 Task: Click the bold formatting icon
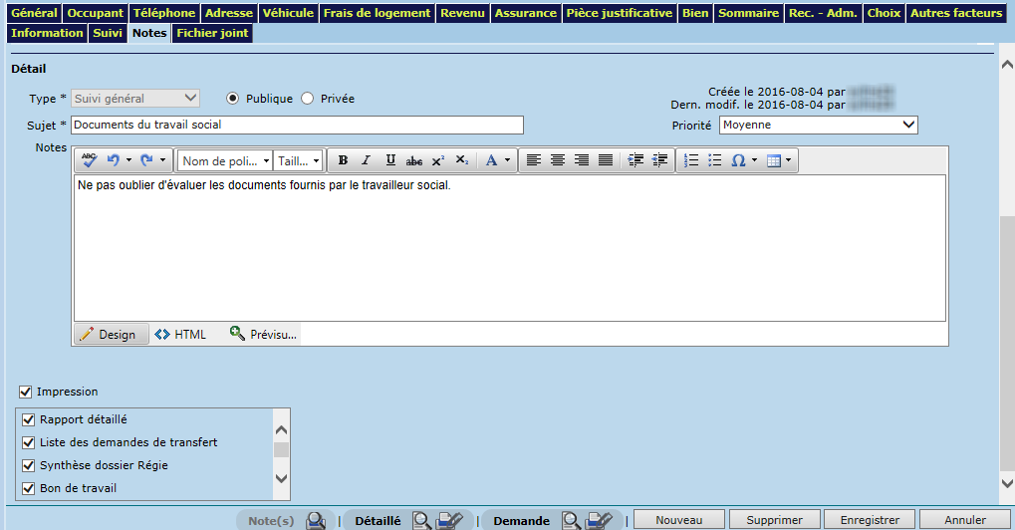343,160
